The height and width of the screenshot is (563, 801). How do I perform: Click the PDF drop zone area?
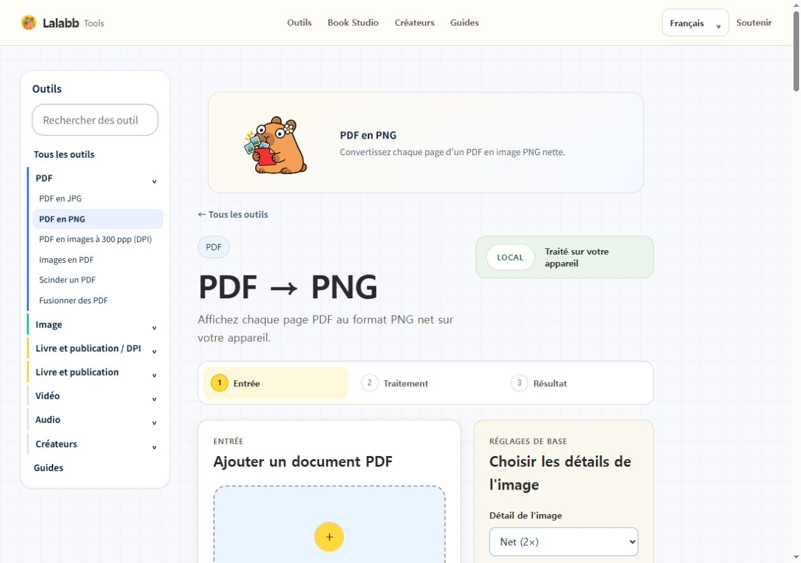coord(329,524)
